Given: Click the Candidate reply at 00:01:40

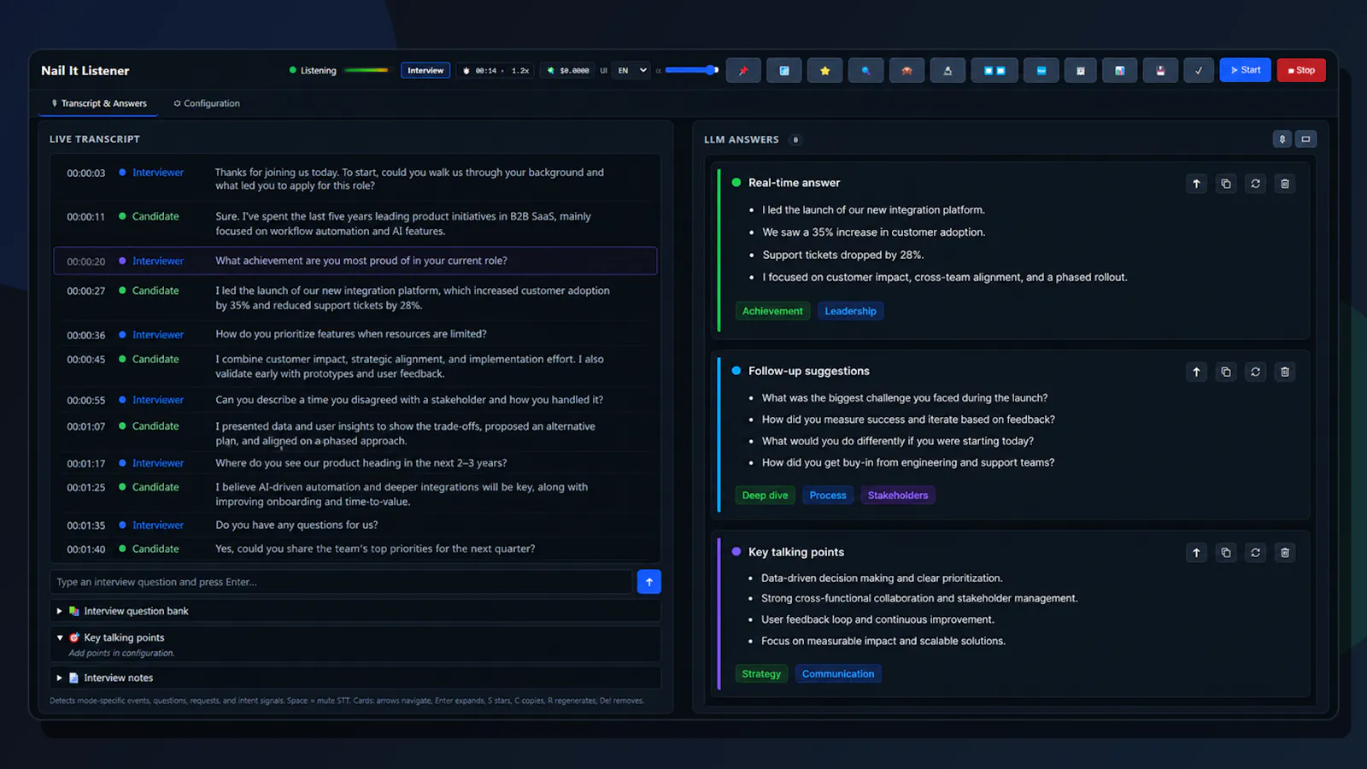Looking at the screenshot, I should 355,549.
